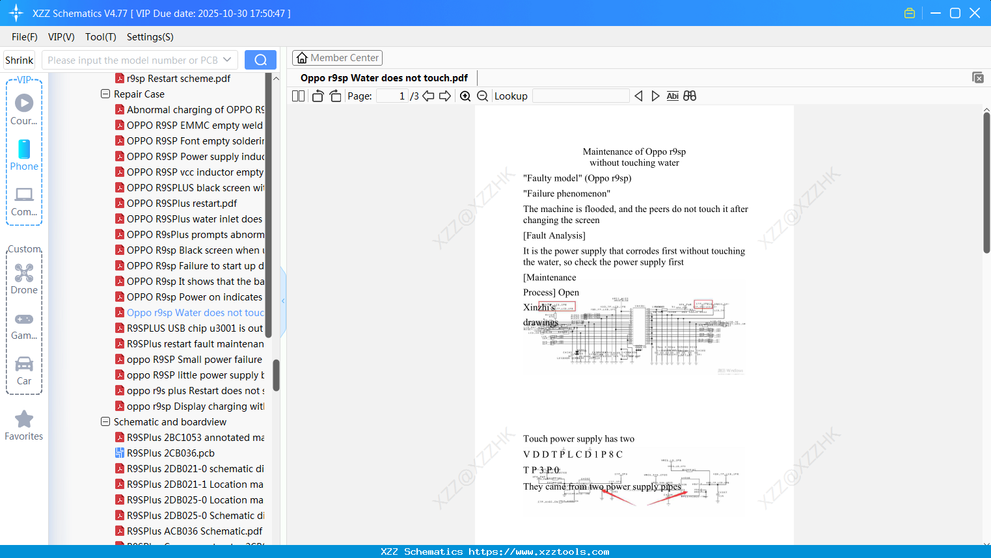Image resolution: width=991 pixels, height=558 pixels.
Task: Open the toolbox icon in the title bar
Action: [910, 13]
